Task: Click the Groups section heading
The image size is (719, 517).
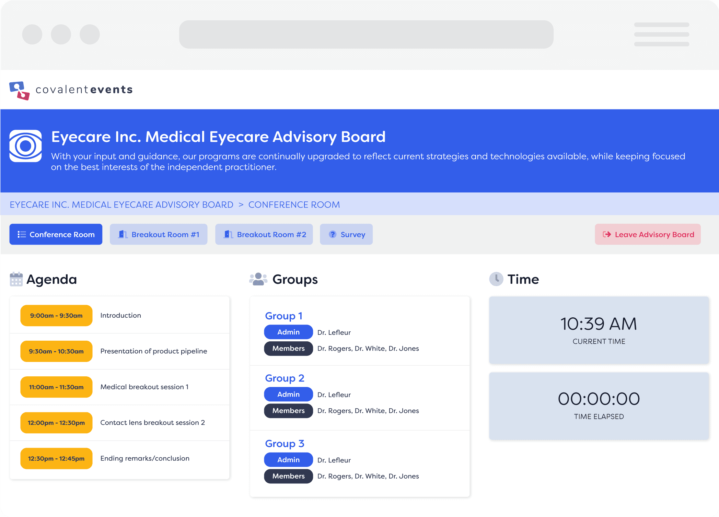Action: (x=295, y=279)
